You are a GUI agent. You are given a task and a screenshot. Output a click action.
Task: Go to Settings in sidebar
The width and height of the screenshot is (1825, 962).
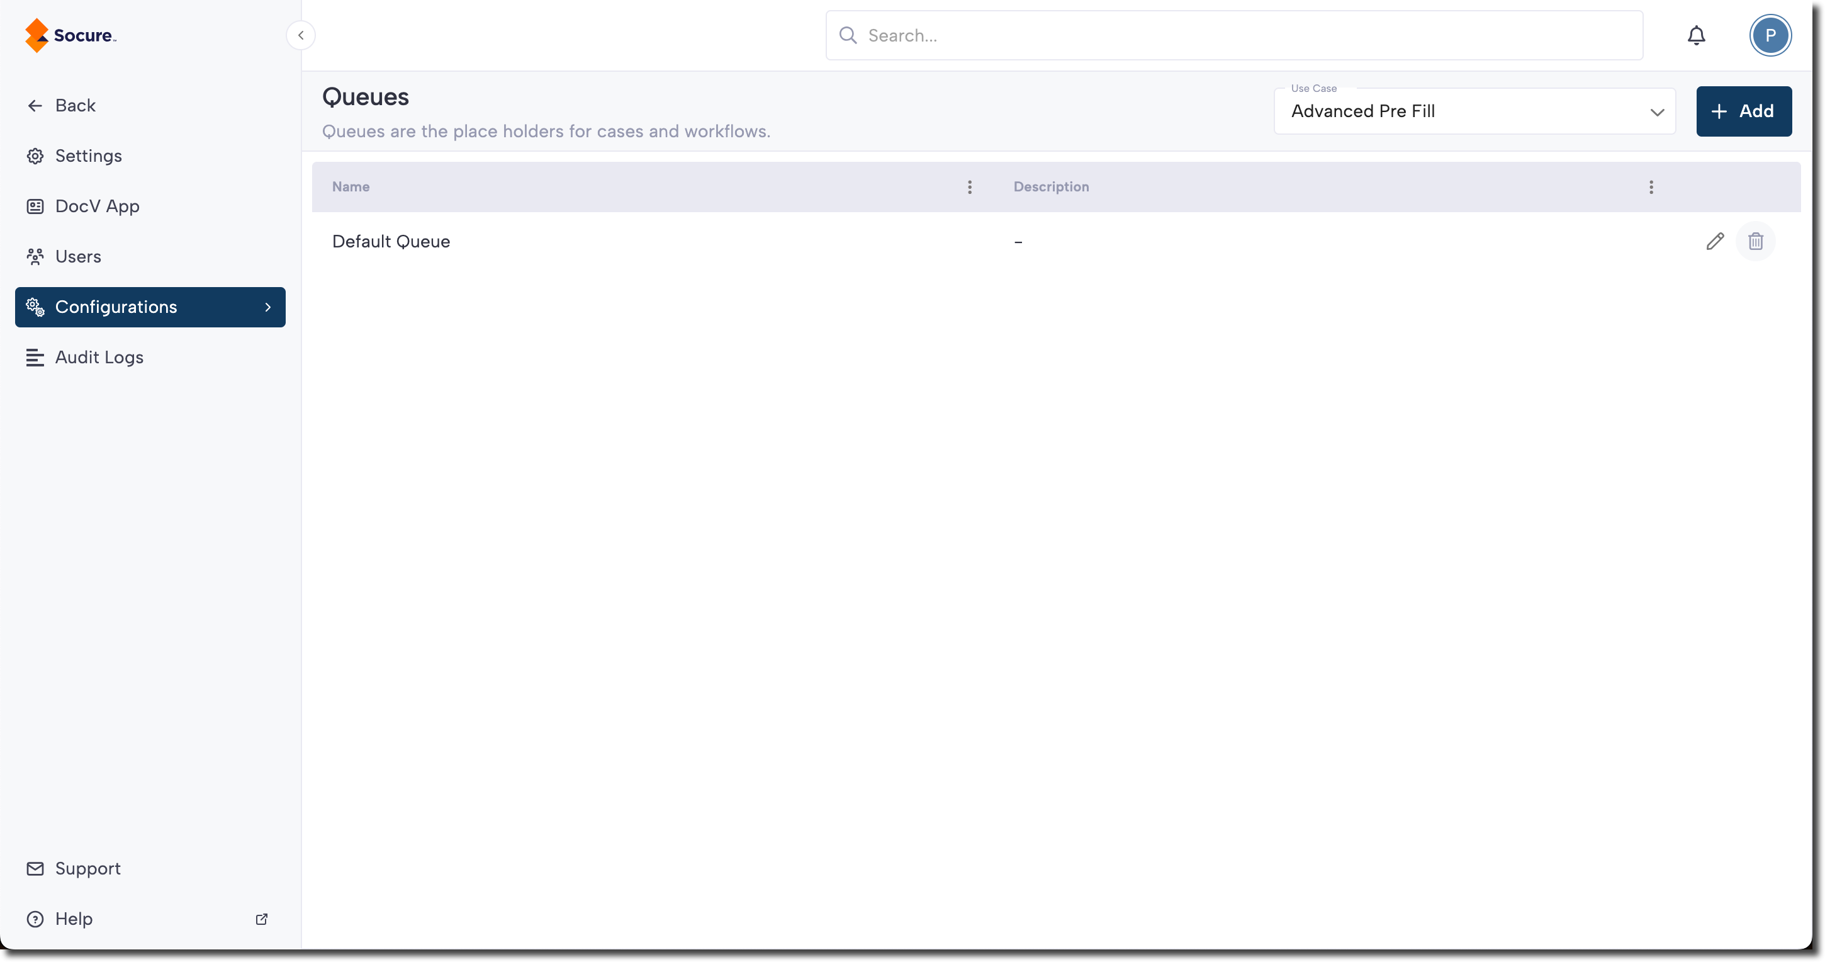(88, 156)
